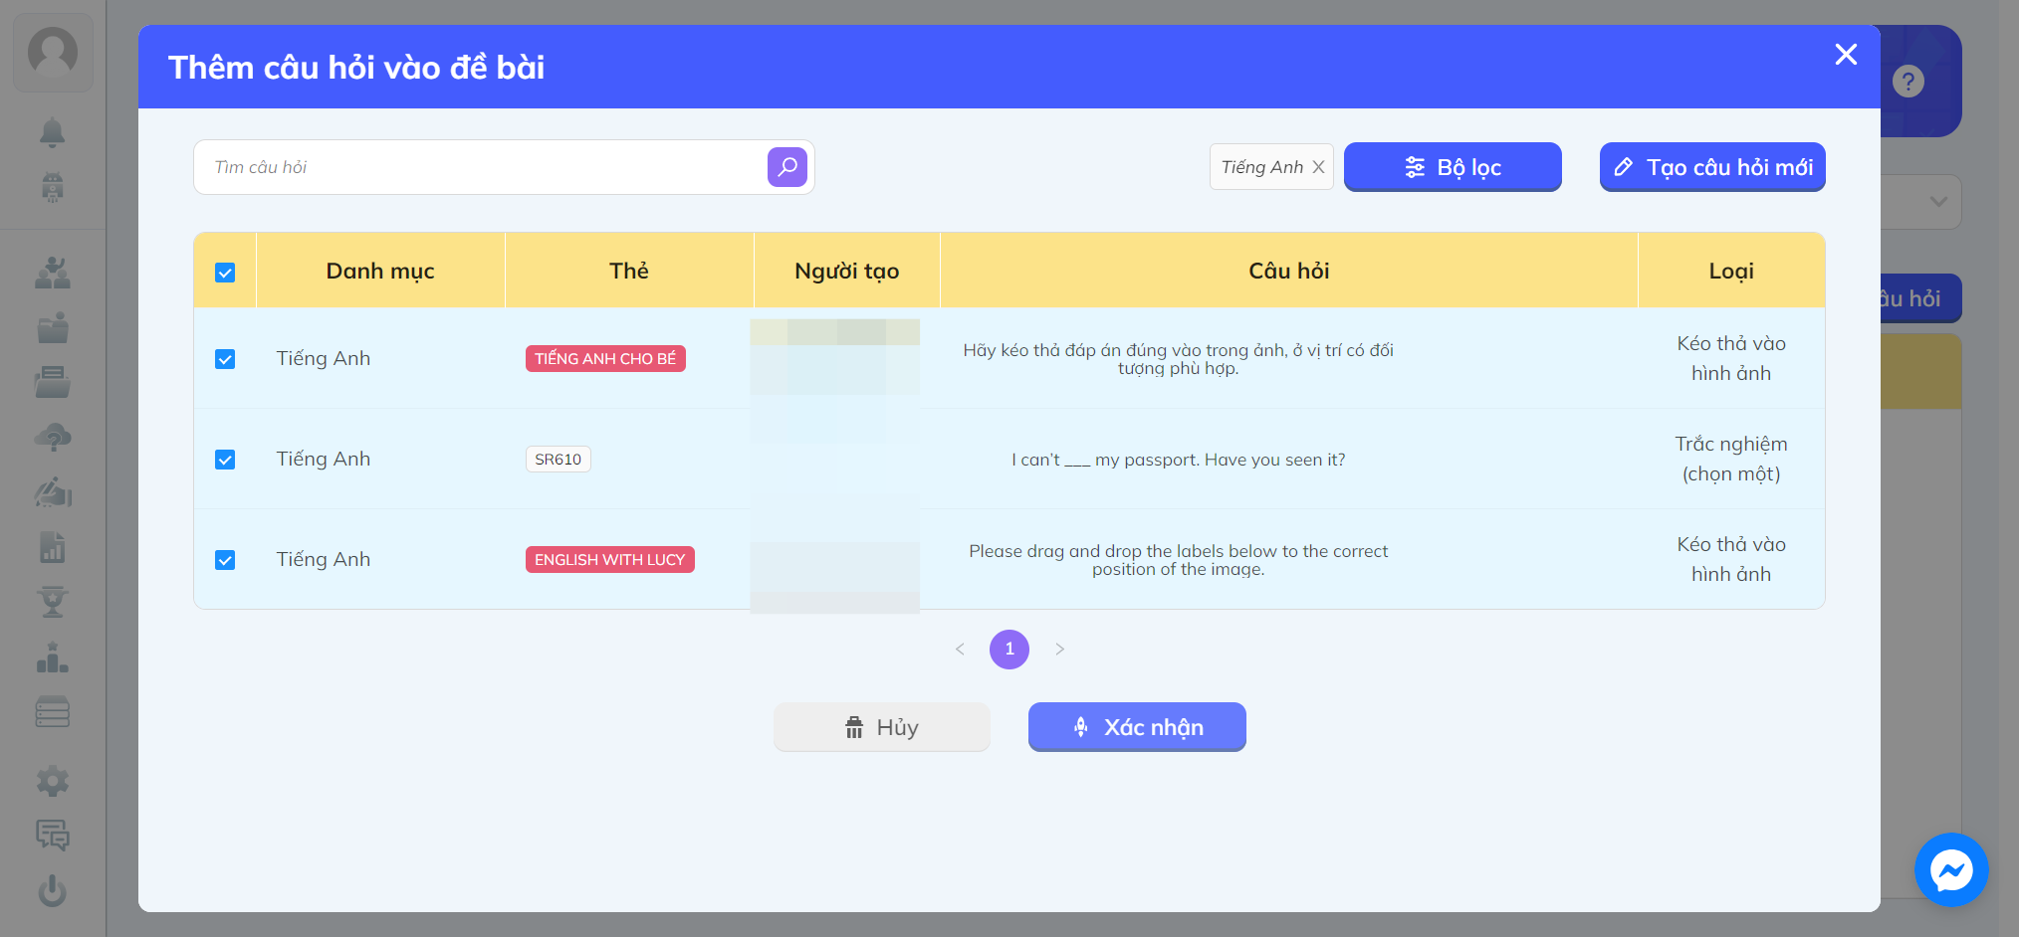This screenshot has width=2019, height=937.
Task: Open the users group sidebar icon
Action: pyautogui.click(x=53, y=273)
